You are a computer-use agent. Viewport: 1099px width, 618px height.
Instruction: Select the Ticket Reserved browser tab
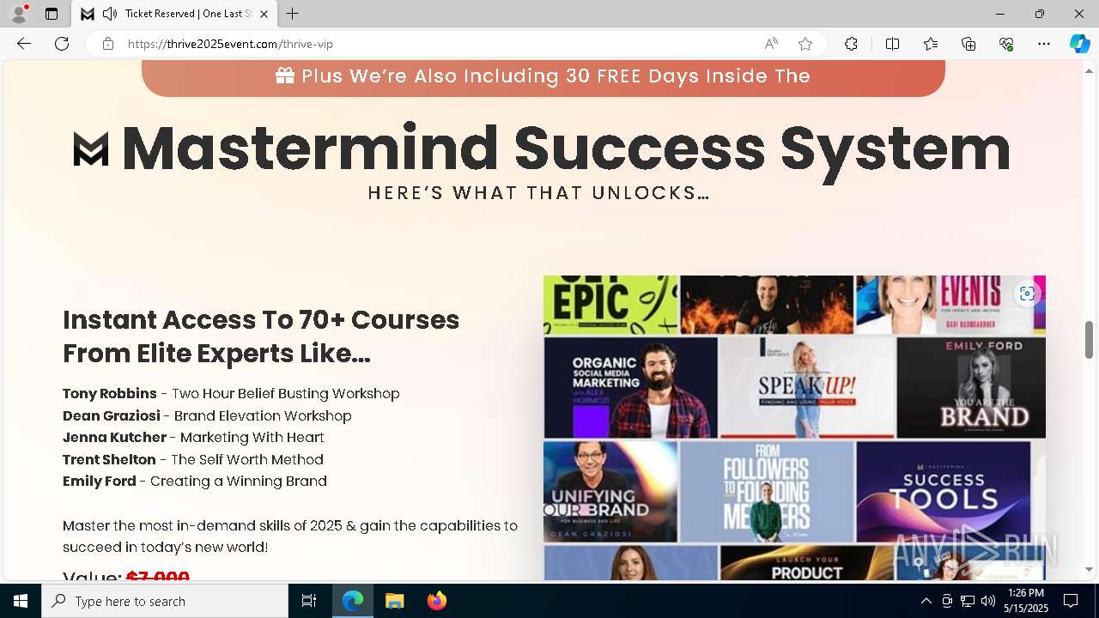pos(175,14)
